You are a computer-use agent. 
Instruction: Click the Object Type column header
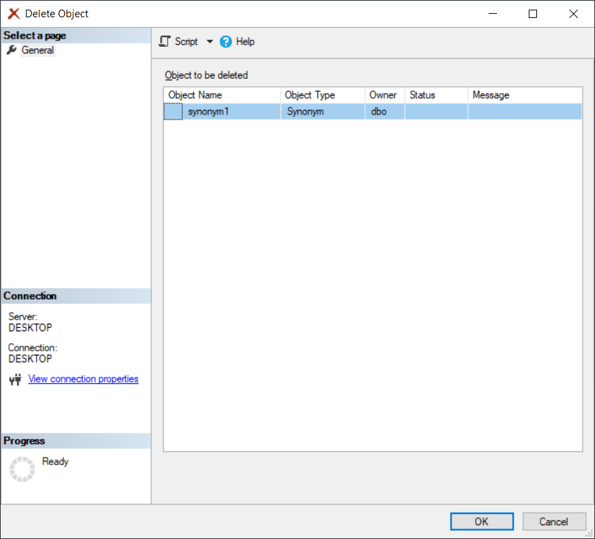click(323, 95)
